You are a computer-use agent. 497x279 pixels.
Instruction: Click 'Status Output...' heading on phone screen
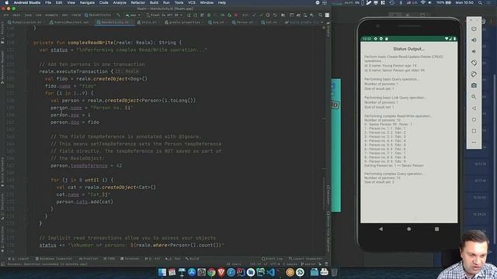tap(408, 49)
